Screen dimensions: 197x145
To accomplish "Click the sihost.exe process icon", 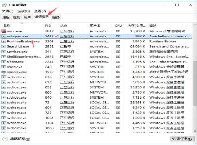I will pos(4,62).
